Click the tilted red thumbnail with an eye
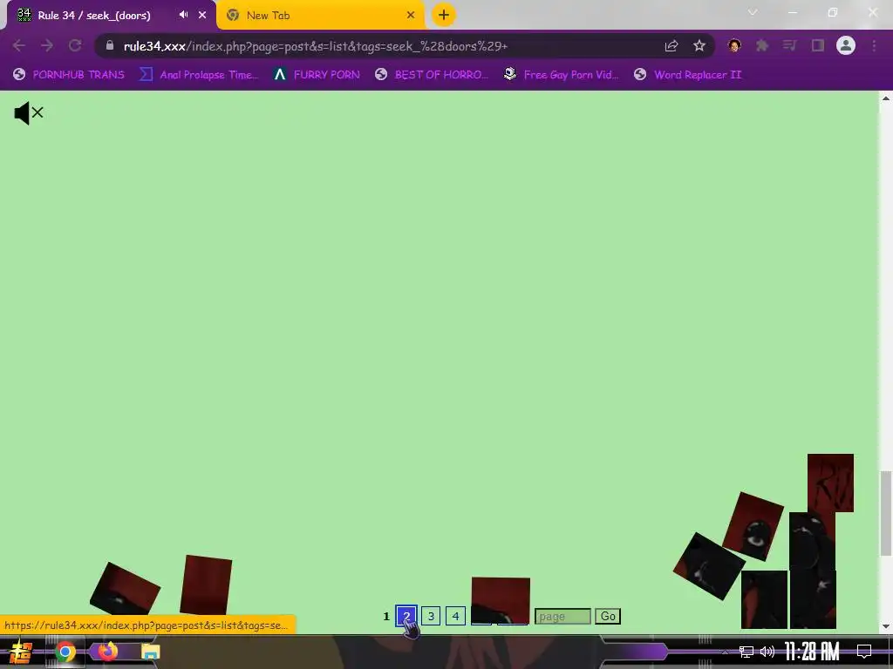 tap(753, 527)
